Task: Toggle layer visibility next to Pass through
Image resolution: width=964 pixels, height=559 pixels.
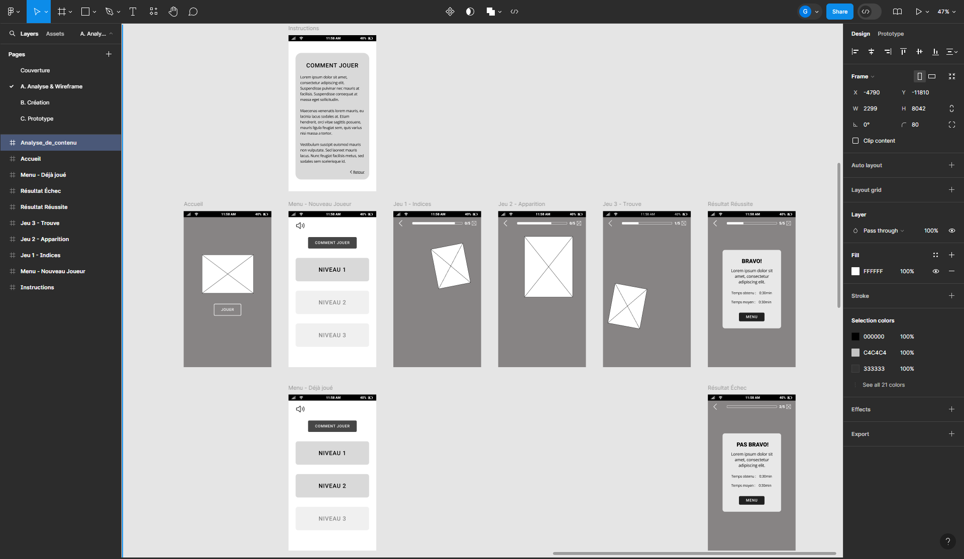Action: click(952, 231)
